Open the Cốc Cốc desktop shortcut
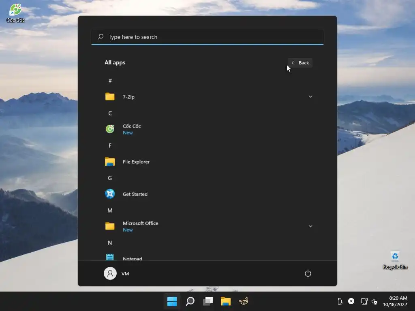 (15, 13)
